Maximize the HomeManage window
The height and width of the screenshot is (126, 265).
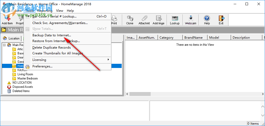pyautogui.click(x=247, y=4)
